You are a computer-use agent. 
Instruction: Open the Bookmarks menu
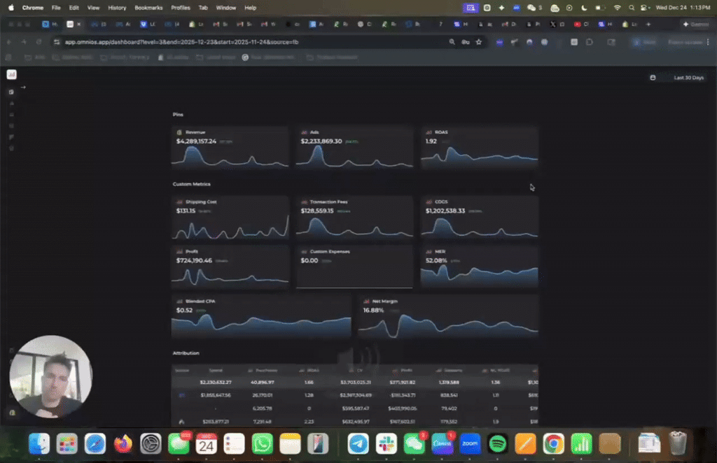[x=148, y=8]
